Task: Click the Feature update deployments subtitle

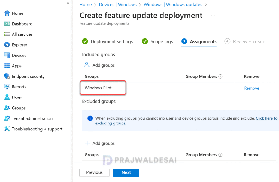Action: point(104,23)
